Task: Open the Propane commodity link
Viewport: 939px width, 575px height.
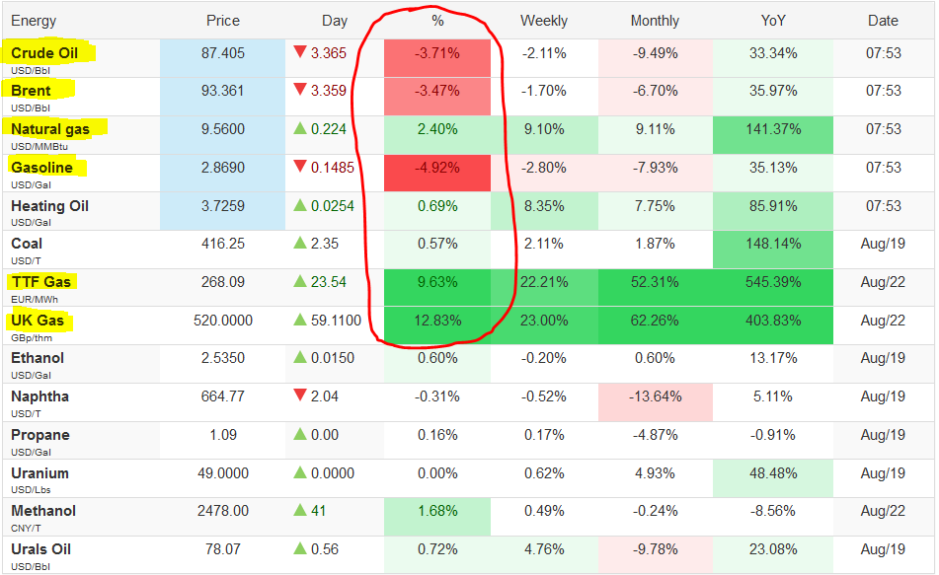Action: point(40,435)
